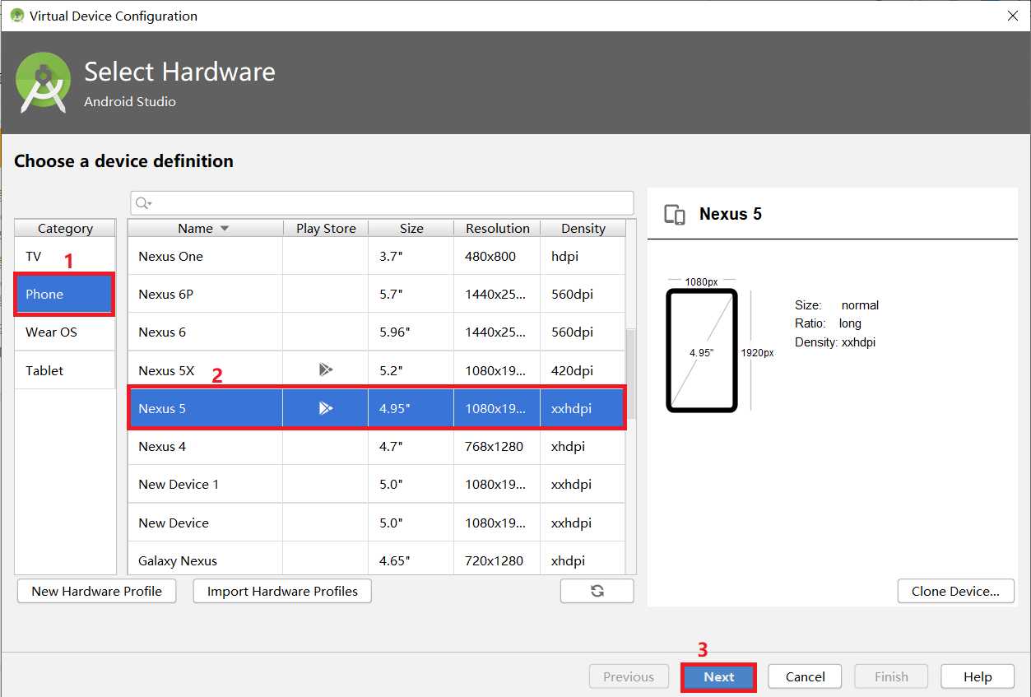Select the Nexus One device row
1031x697 pixels.
(x=377, y=257)
